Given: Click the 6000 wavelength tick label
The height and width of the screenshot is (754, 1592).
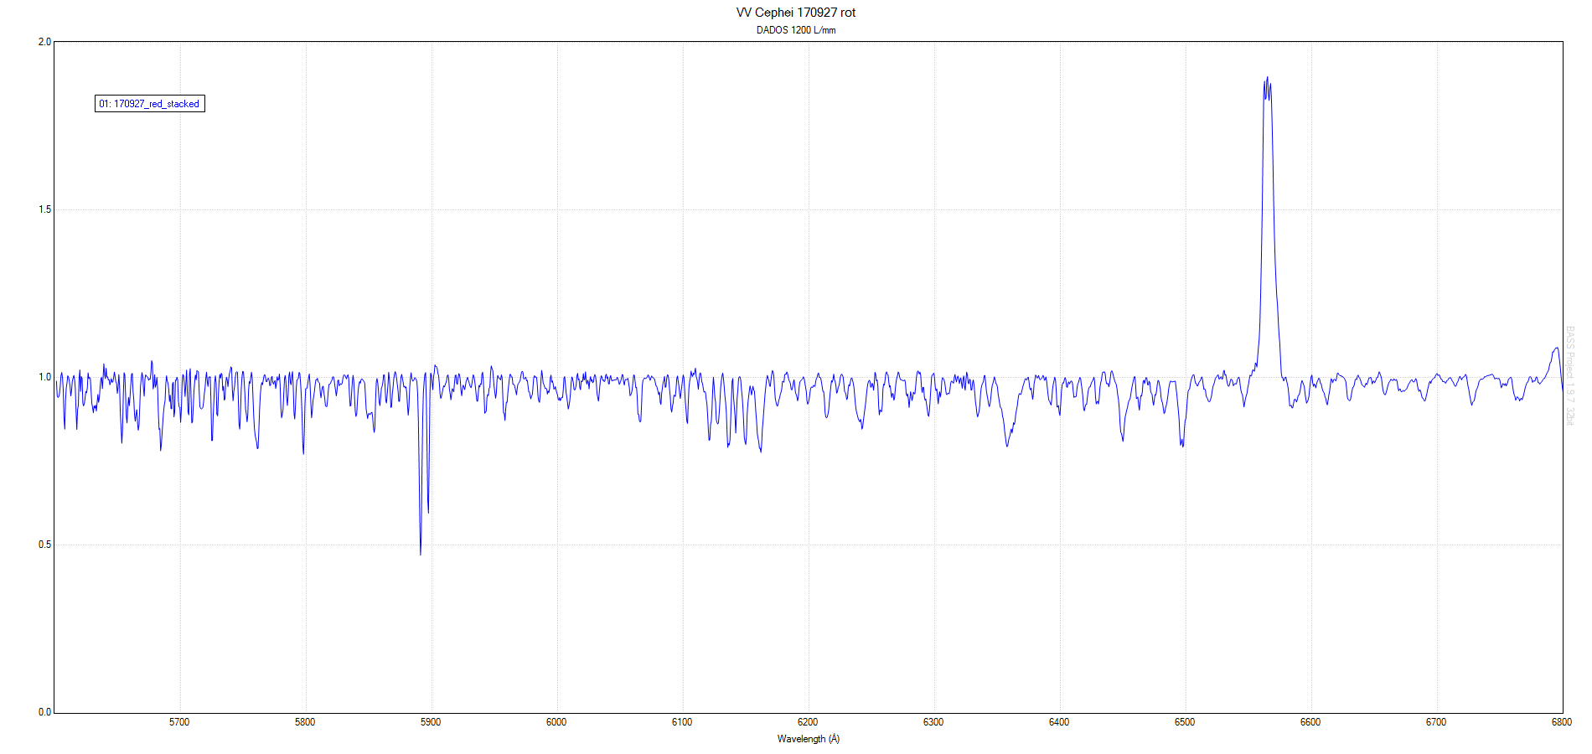Looking at the screenshot, I should [x=556, y=722].
